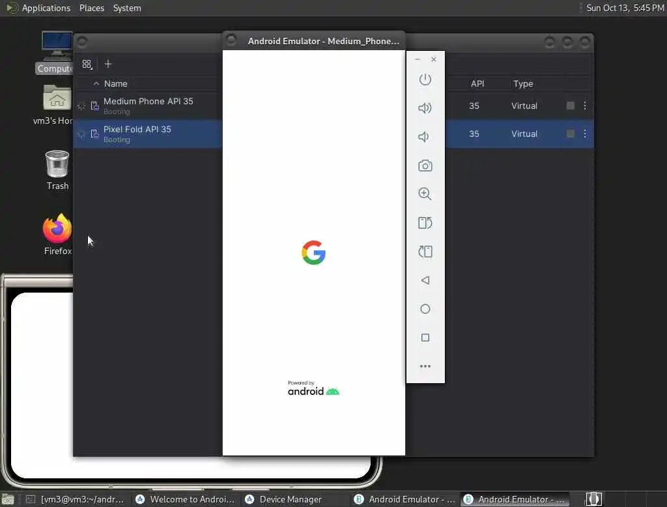Open the Medium Phone row's three-dots menu

click(x=585, y=106)
